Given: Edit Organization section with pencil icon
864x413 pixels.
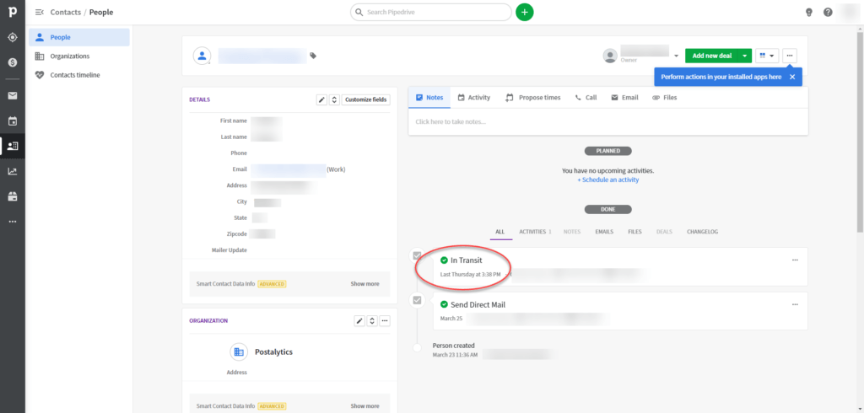Looking at the screenshot, I should point(359,320).
